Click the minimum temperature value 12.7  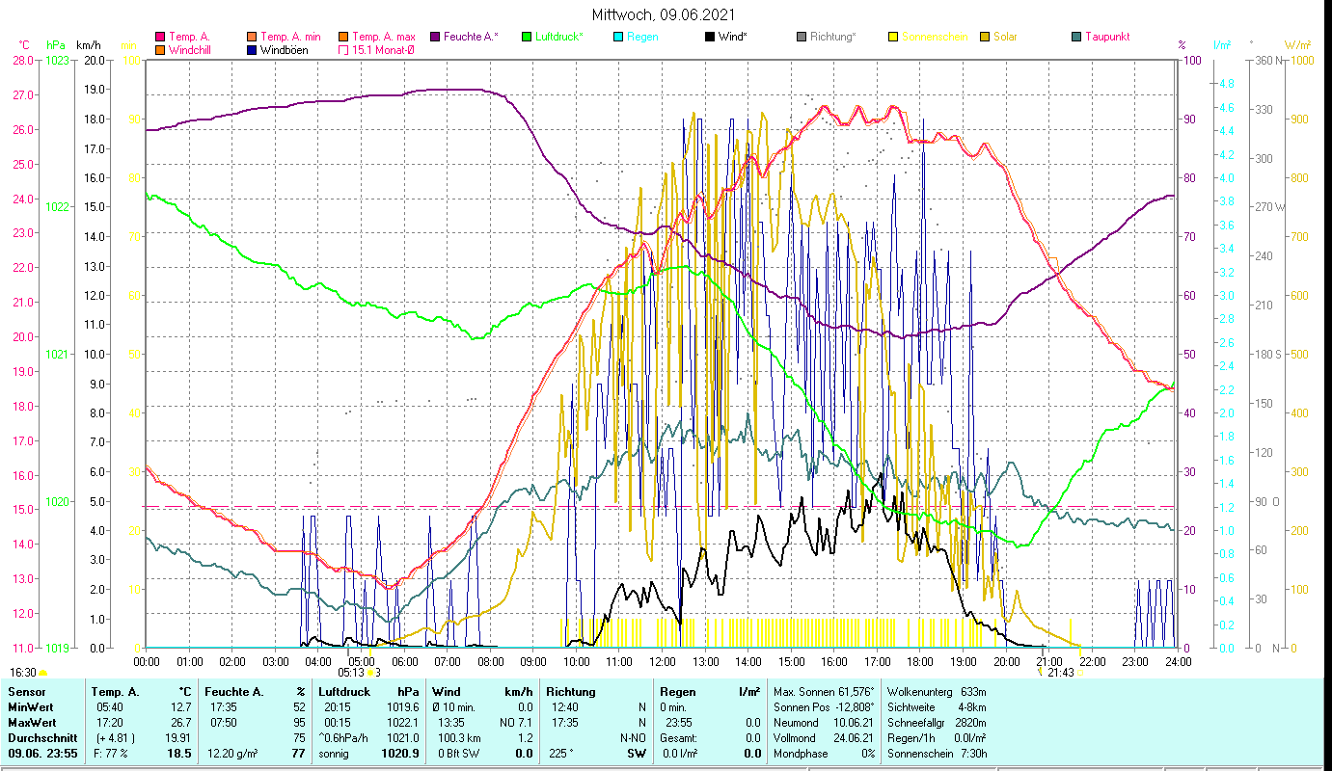(x=180, y=707)
